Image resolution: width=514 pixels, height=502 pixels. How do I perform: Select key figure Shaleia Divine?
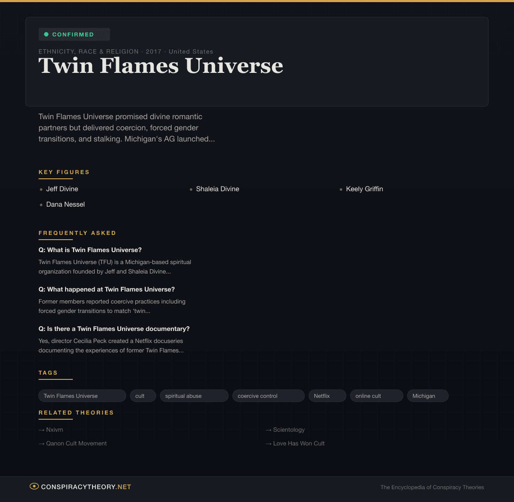218,189
